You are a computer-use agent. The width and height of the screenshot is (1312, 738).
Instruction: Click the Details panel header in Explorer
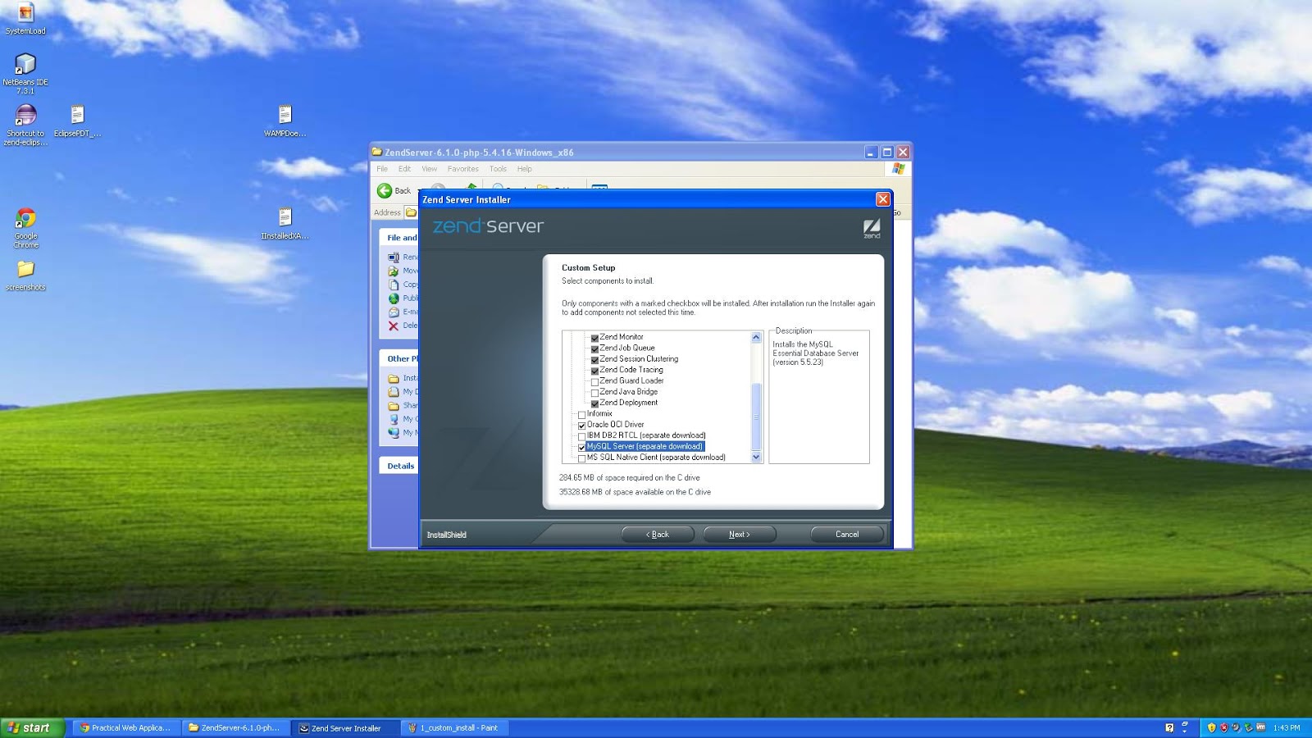coord(400,466)
